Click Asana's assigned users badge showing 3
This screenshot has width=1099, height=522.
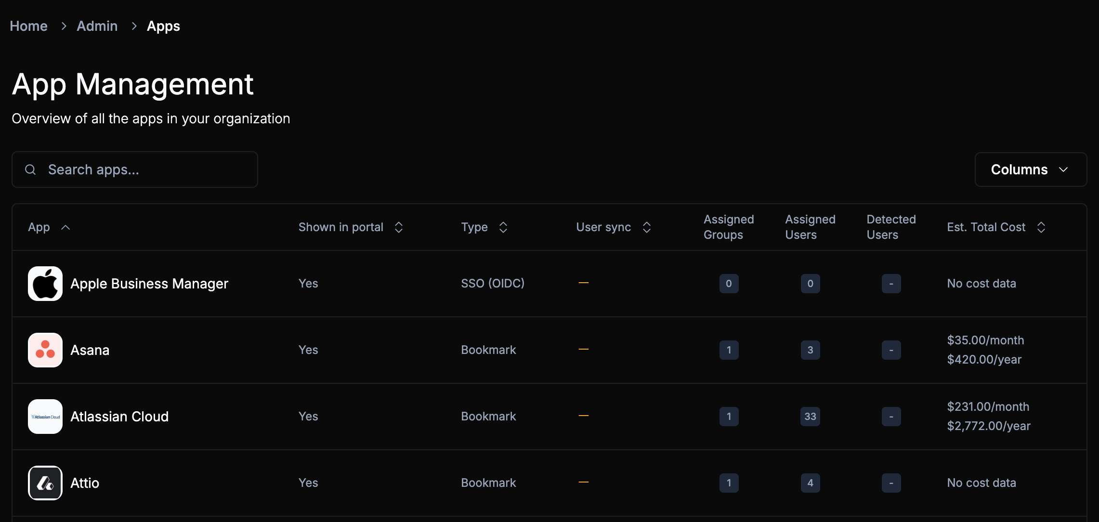(x=810, y=350)
